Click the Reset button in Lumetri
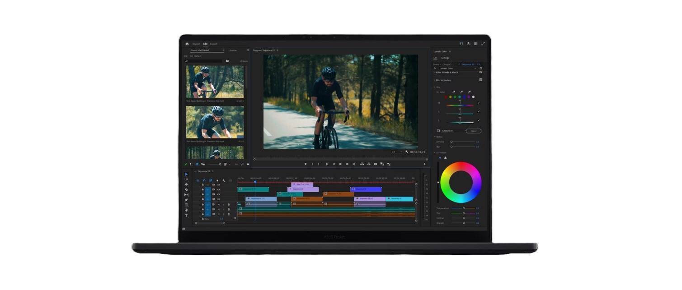This screenshot has height=290, width=682. coord(474,131)
